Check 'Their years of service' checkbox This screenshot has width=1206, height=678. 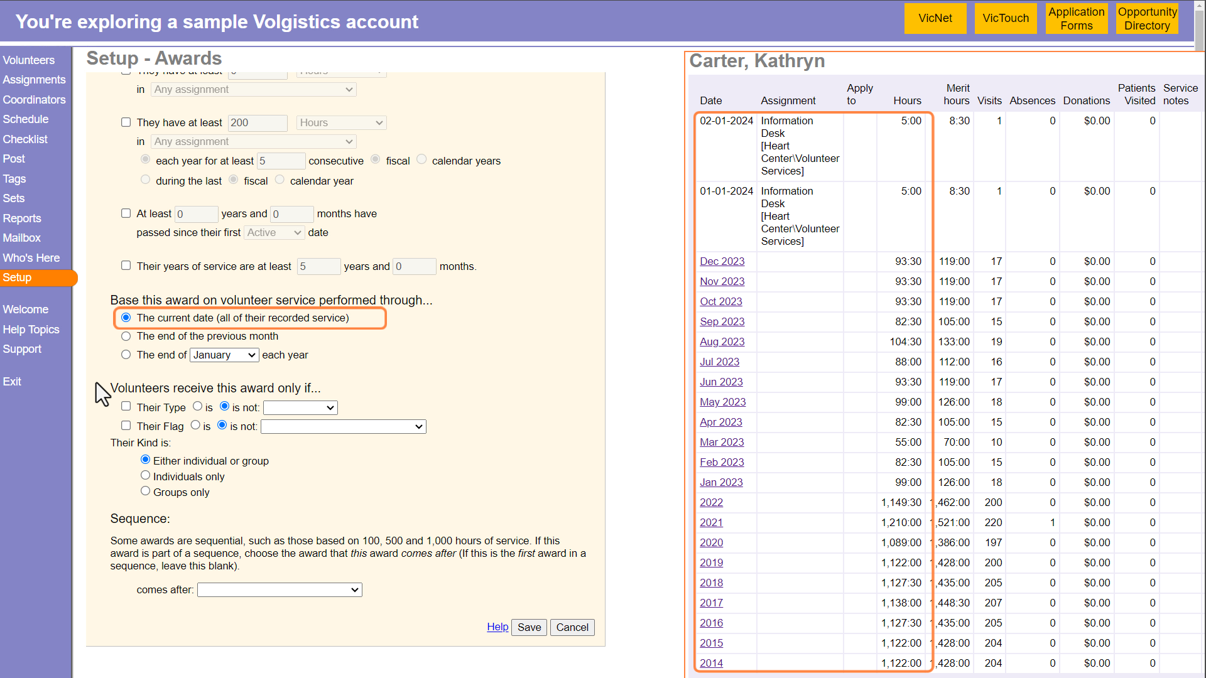[126, 266]
